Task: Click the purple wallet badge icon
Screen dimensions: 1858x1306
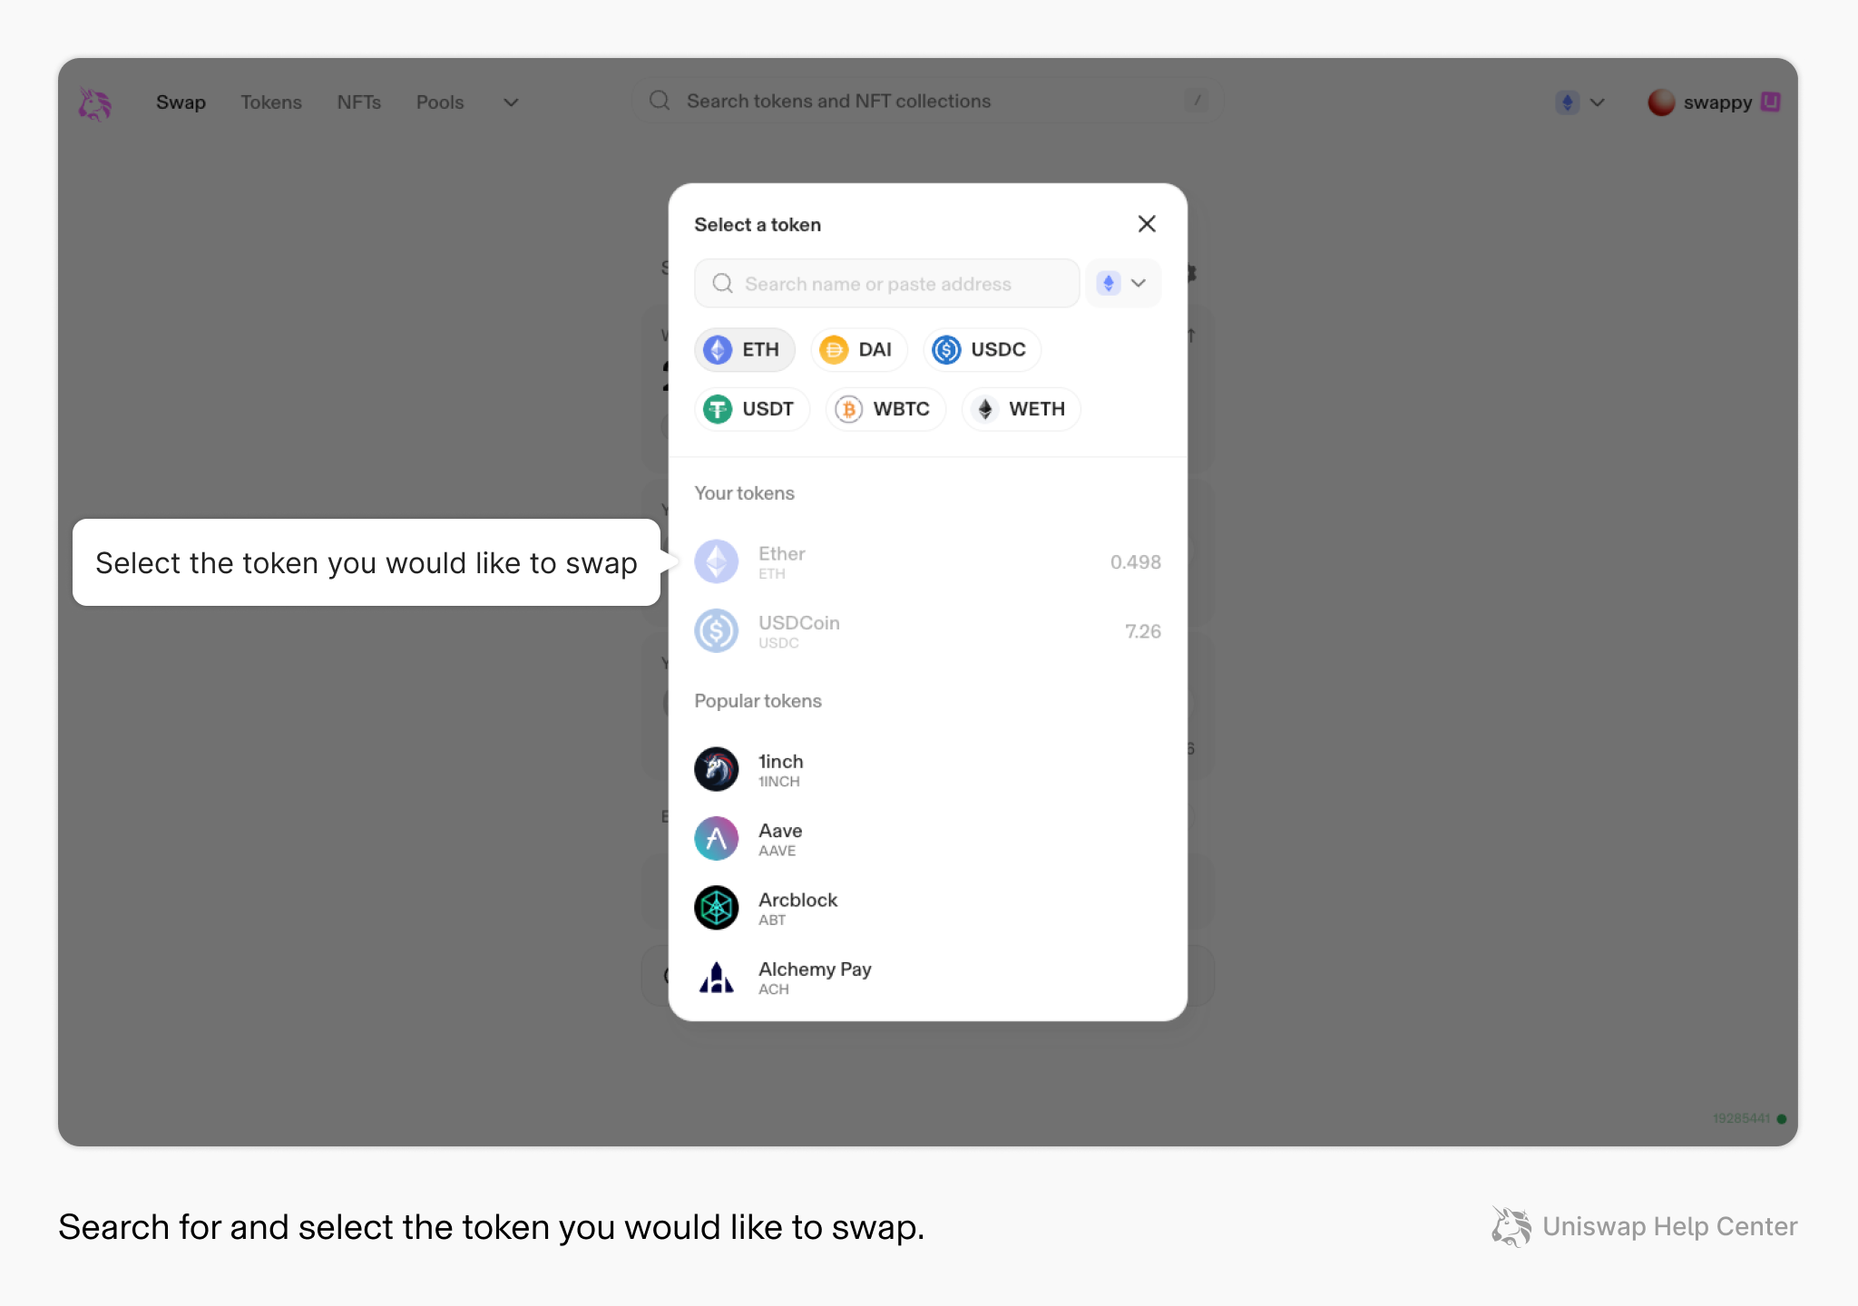Action: pos(1770,102)
